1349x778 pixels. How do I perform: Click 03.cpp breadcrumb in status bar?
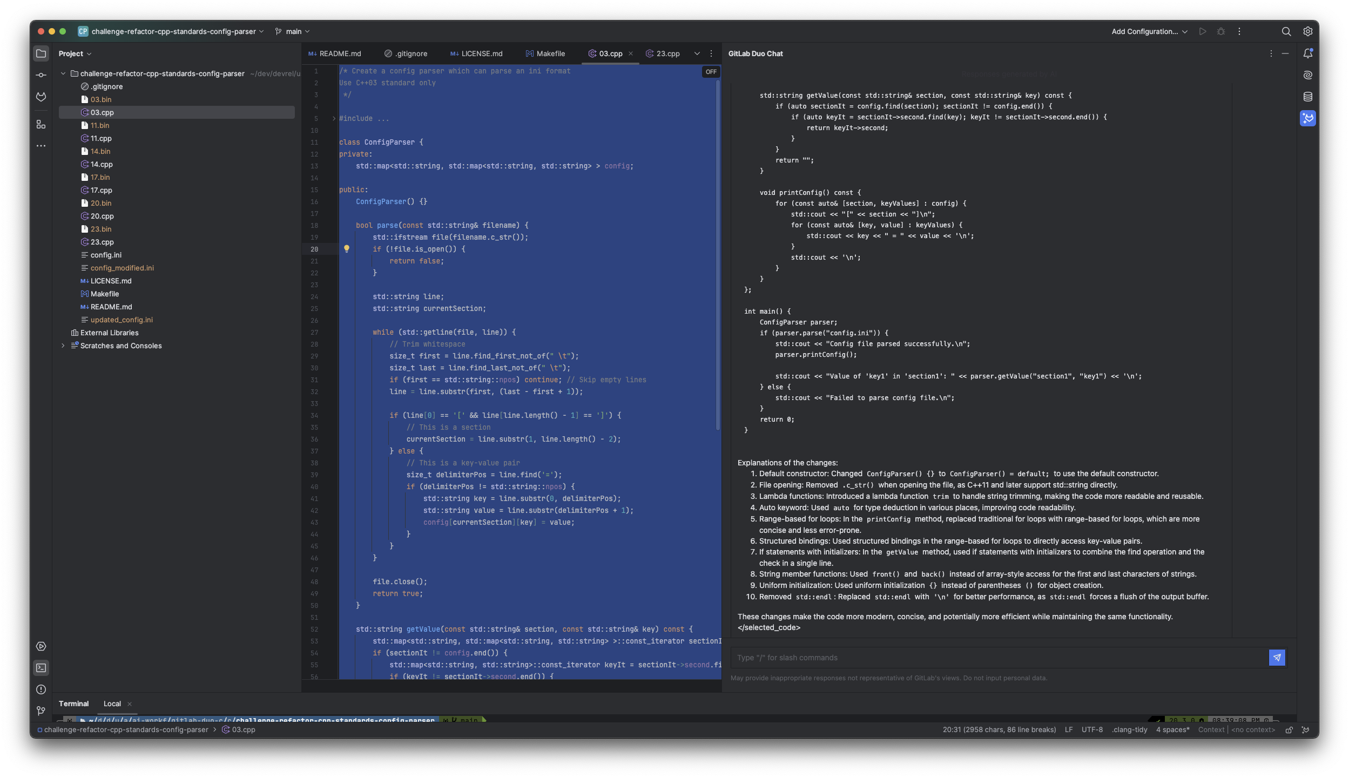pos(238,730)
